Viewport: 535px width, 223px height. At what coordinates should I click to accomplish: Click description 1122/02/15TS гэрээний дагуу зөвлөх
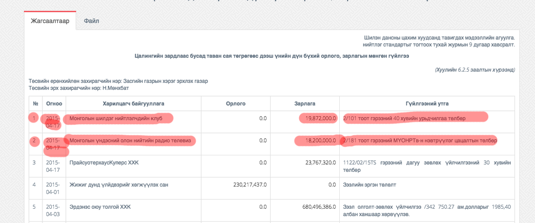427,166
